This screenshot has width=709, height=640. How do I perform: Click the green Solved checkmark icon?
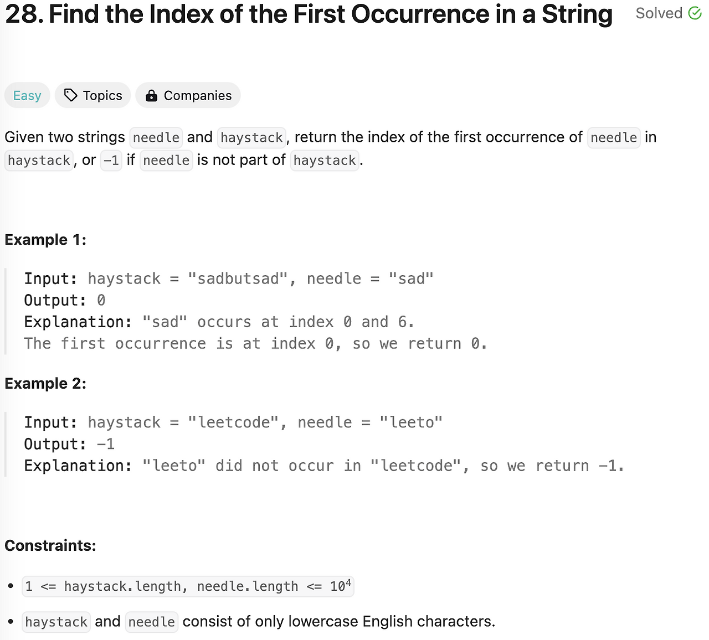click(693, 13)
